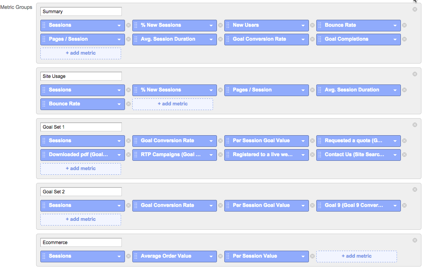The image size is (423, 272).
Task: Open dropdown of % New Sessions in Summary
Action: 211,26
